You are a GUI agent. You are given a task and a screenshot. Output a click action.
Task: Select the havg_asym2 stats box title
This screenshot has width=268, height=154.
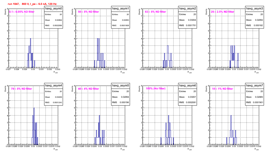tap(188, 8)
